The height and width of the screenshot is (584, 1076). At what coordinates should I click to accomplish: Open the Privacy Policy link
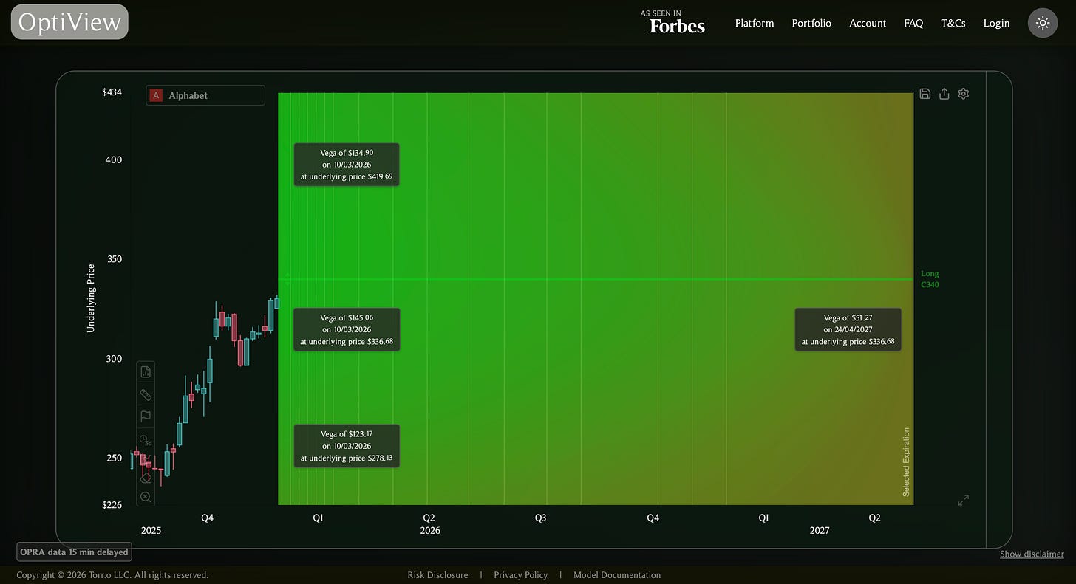520,575
